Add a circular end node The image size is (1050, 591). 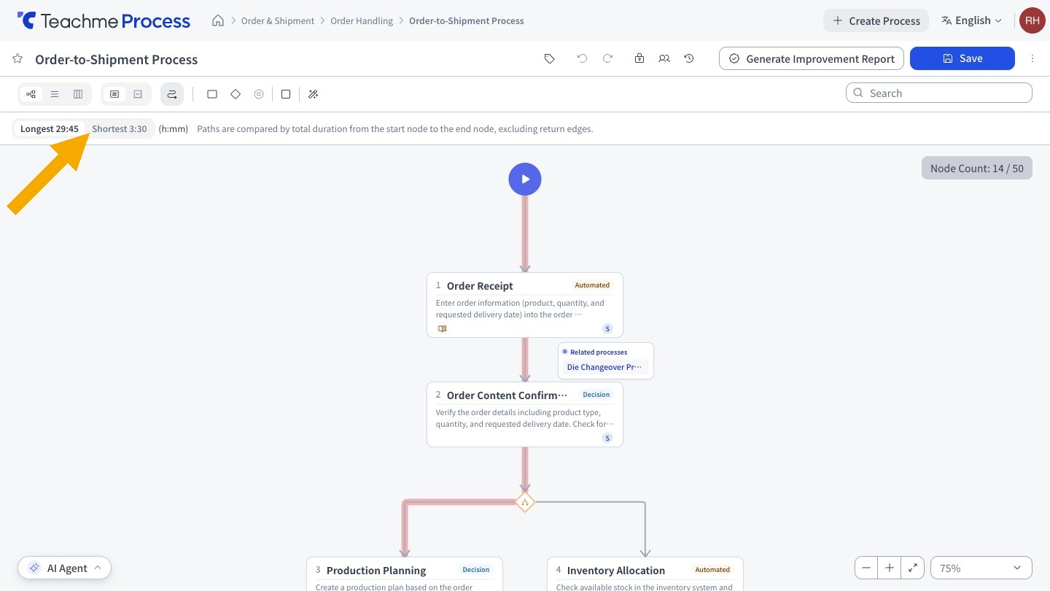[x=259, y=94]
